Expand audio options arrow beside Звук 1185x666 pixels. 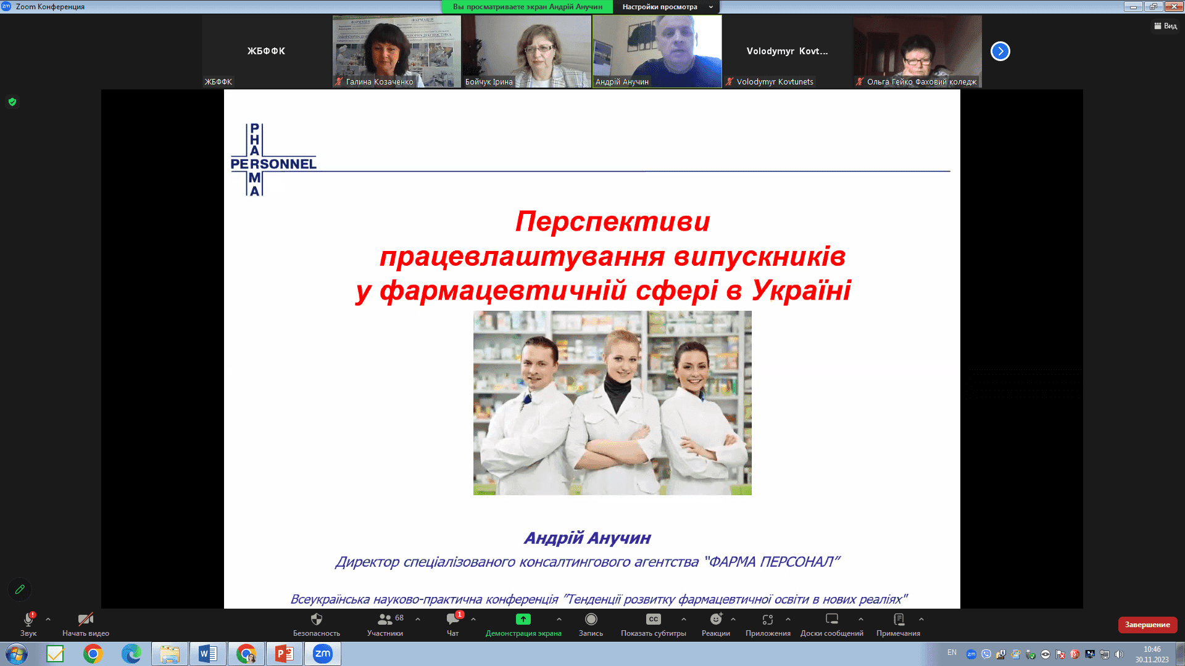click(x=48, y=619)
